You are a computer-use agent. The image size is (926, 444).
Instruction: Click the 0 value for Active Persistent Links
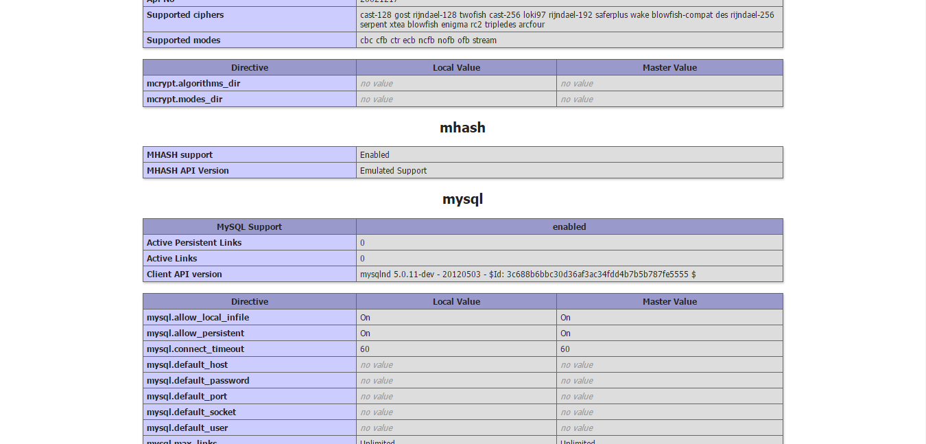click(362, 242)
